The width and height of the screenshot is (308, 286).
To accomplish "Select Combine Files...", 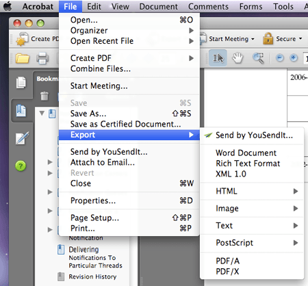I will click(x=129, y=68).
